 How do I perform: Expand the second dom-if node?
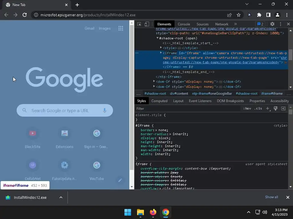[x=154, y=86]
